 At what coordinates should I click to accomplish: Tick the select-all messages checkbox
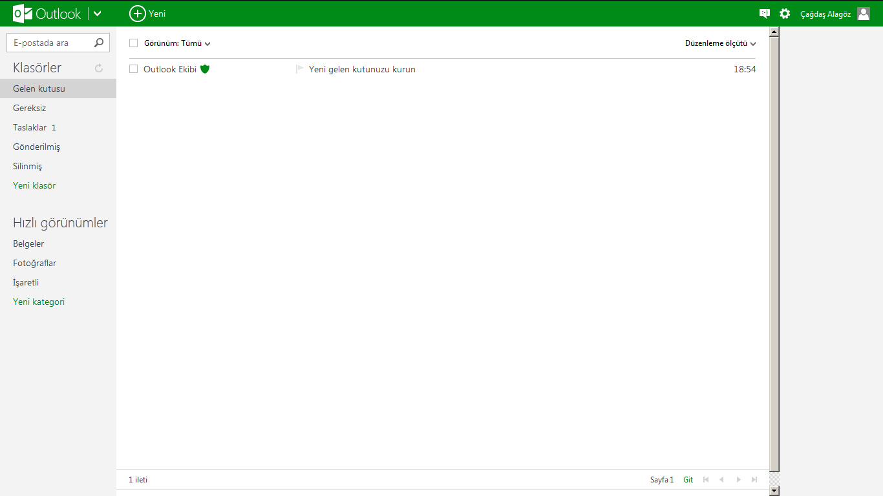134,43
